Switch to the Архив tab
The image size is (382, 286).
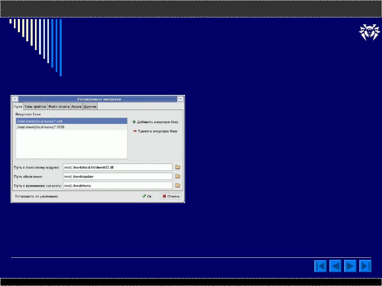[x=76, y=106]
